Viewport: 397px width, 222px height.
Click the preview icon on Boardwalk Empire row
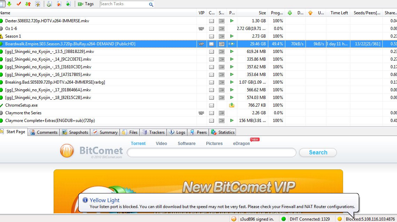232,44
